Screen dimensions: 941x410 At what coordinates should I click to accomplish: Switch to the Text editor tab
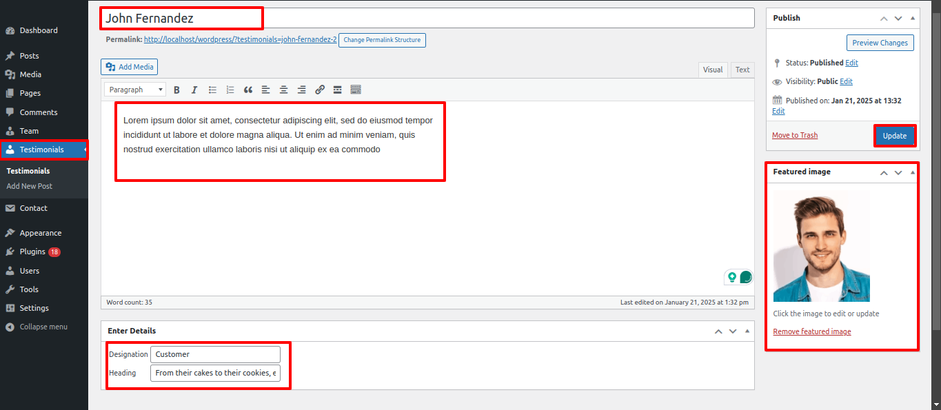(x=742, y=70)
